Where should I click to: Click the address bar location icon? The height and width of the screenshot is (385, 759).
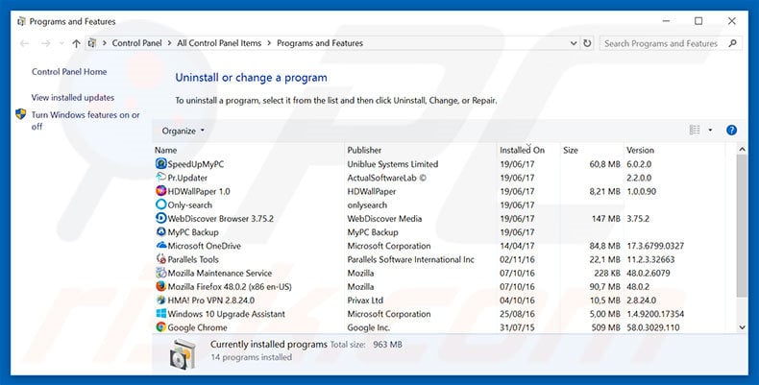pos(92,43)
